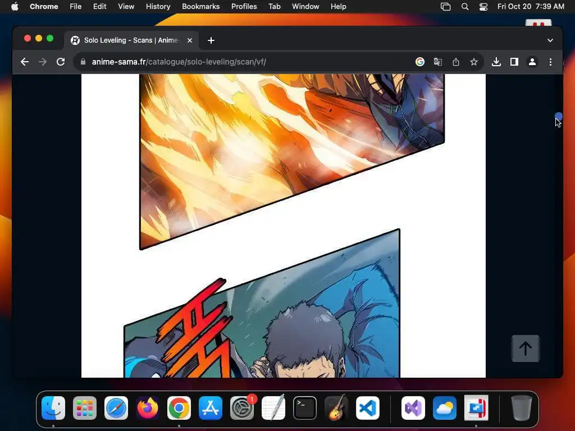Open a new tab with plus button
This screenshot has width=575, height=431.
pos(211,40)
